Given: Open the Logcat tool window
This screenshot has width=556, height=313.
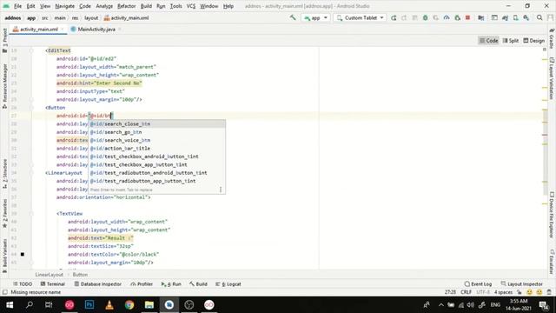Looking at the screenshot, I should tap(228, 284).
